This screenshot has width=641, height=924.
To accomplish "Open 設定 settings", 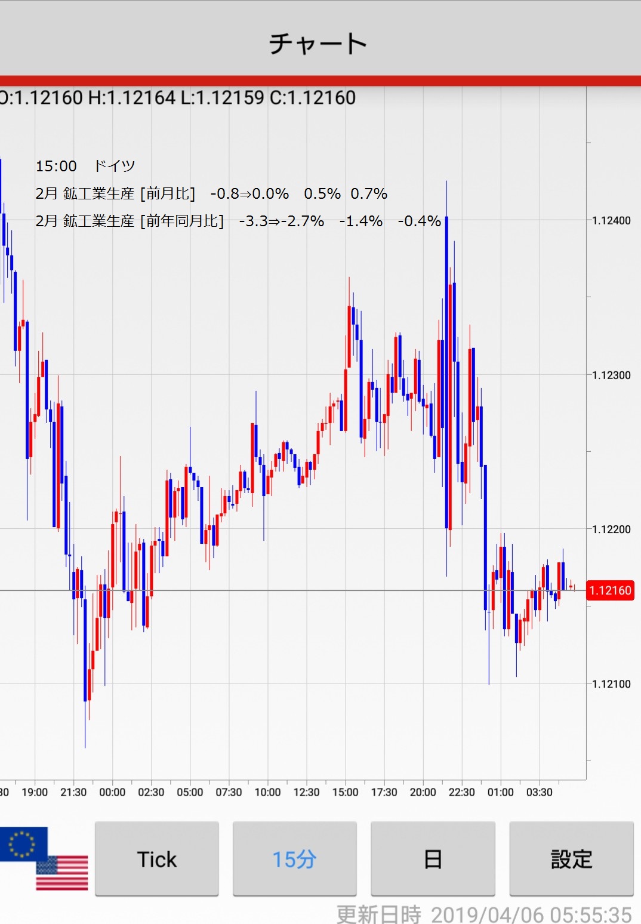I will (571, 859).
